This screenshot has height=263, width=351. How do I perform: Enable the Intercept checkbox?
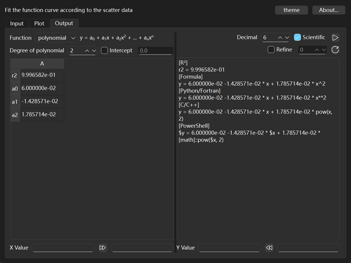[x=104, y=51]
